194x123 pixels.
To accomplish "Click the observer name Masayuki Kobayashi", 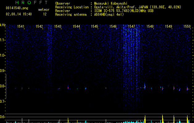I will (x=111, y=3).
